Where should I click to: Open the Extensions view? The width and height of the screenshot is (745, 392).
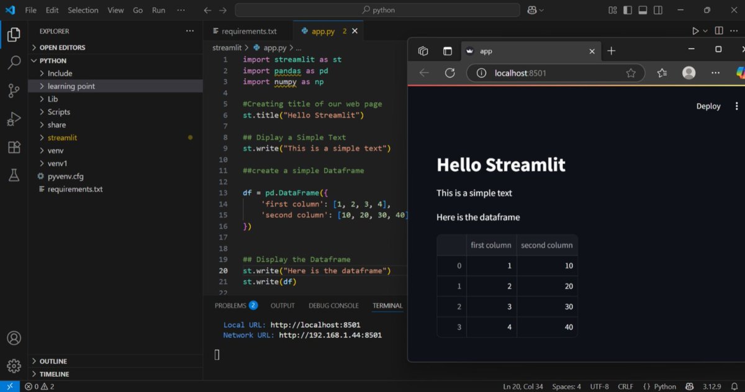(14, 147)
